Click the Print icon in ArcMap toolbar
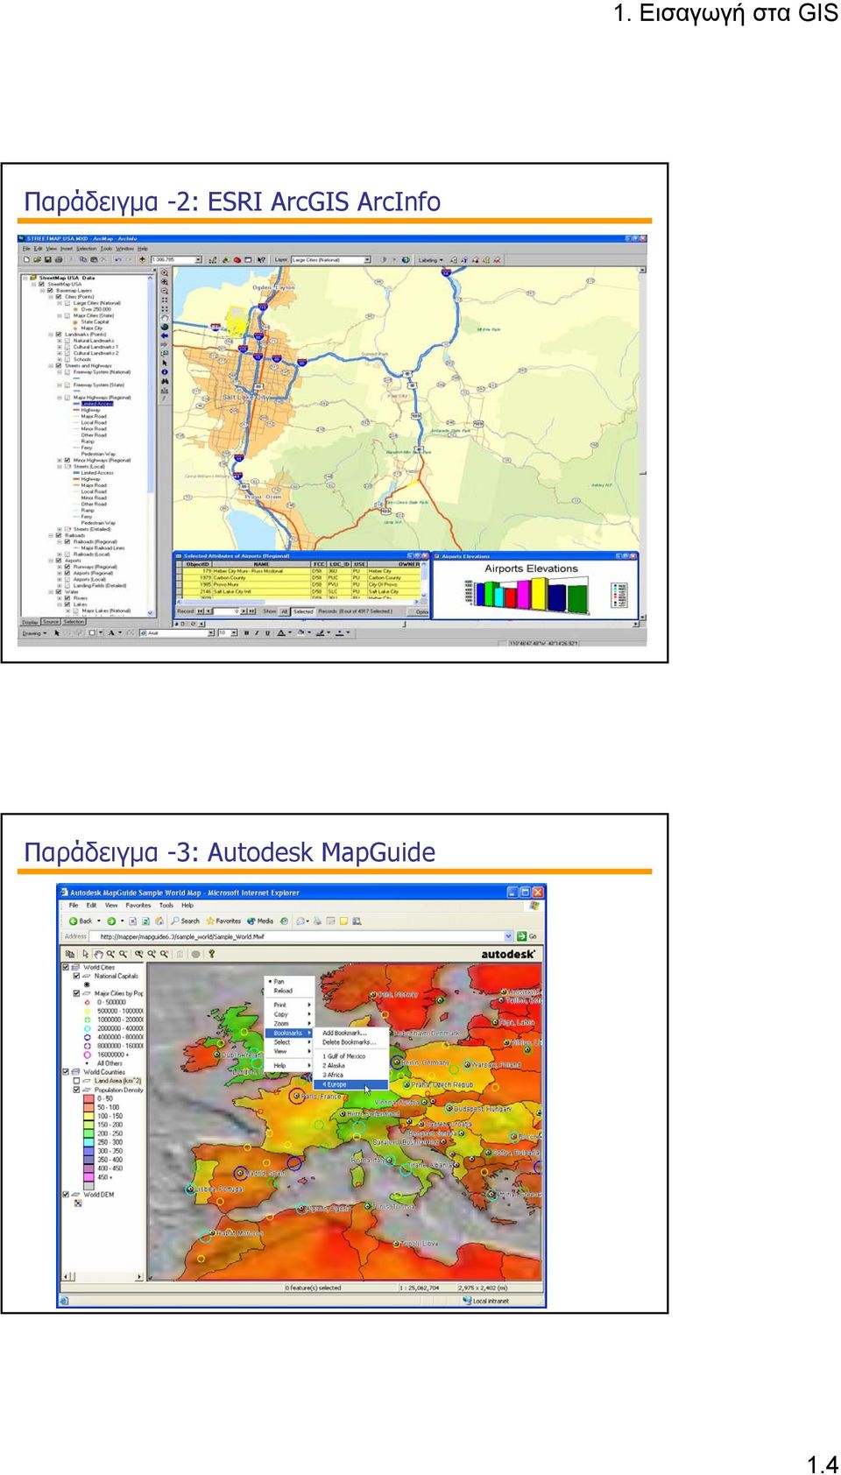The width and height of the screenshot is (841, 1475). pos(58,259)
